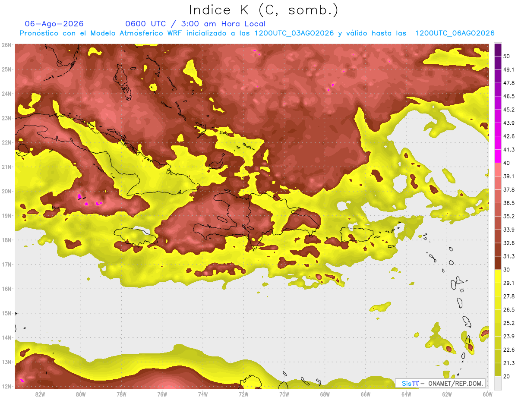Viewport: 518px width, 400px height.
Task: Pick the magenta swatch between 40 and 41.3
Action: pyautogui.click(x=498, y=156)
